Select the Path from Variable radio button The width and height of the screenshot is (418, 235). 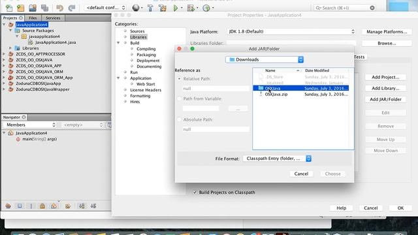(x=179, y=99)
